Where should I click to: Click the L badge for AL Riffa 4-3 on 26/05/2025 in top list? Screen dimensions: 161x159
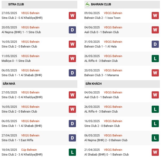click(x=155, y=59)
